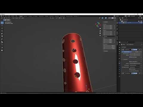The height and width of the screenshot is (107, 143).
Task: Open the Output properties tab
Action: [x=119, y=49]
